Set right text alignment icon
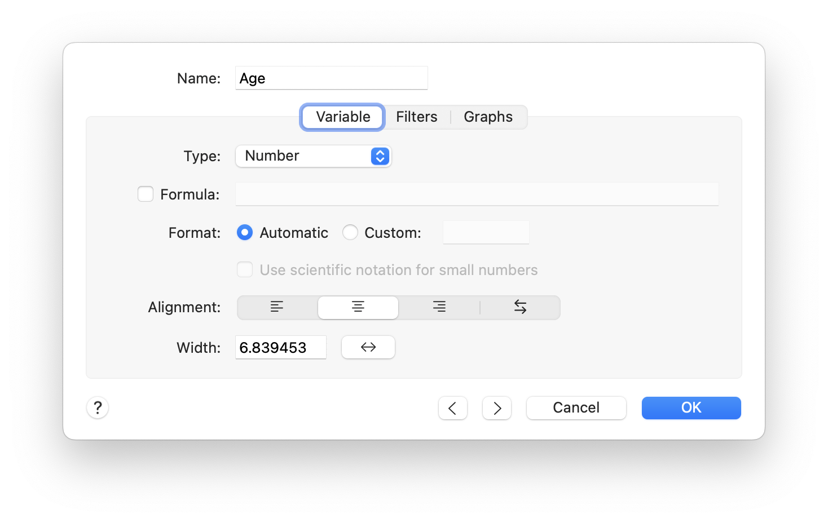The height and width of the screenshot is (523, 828). (x=439, y=307)
